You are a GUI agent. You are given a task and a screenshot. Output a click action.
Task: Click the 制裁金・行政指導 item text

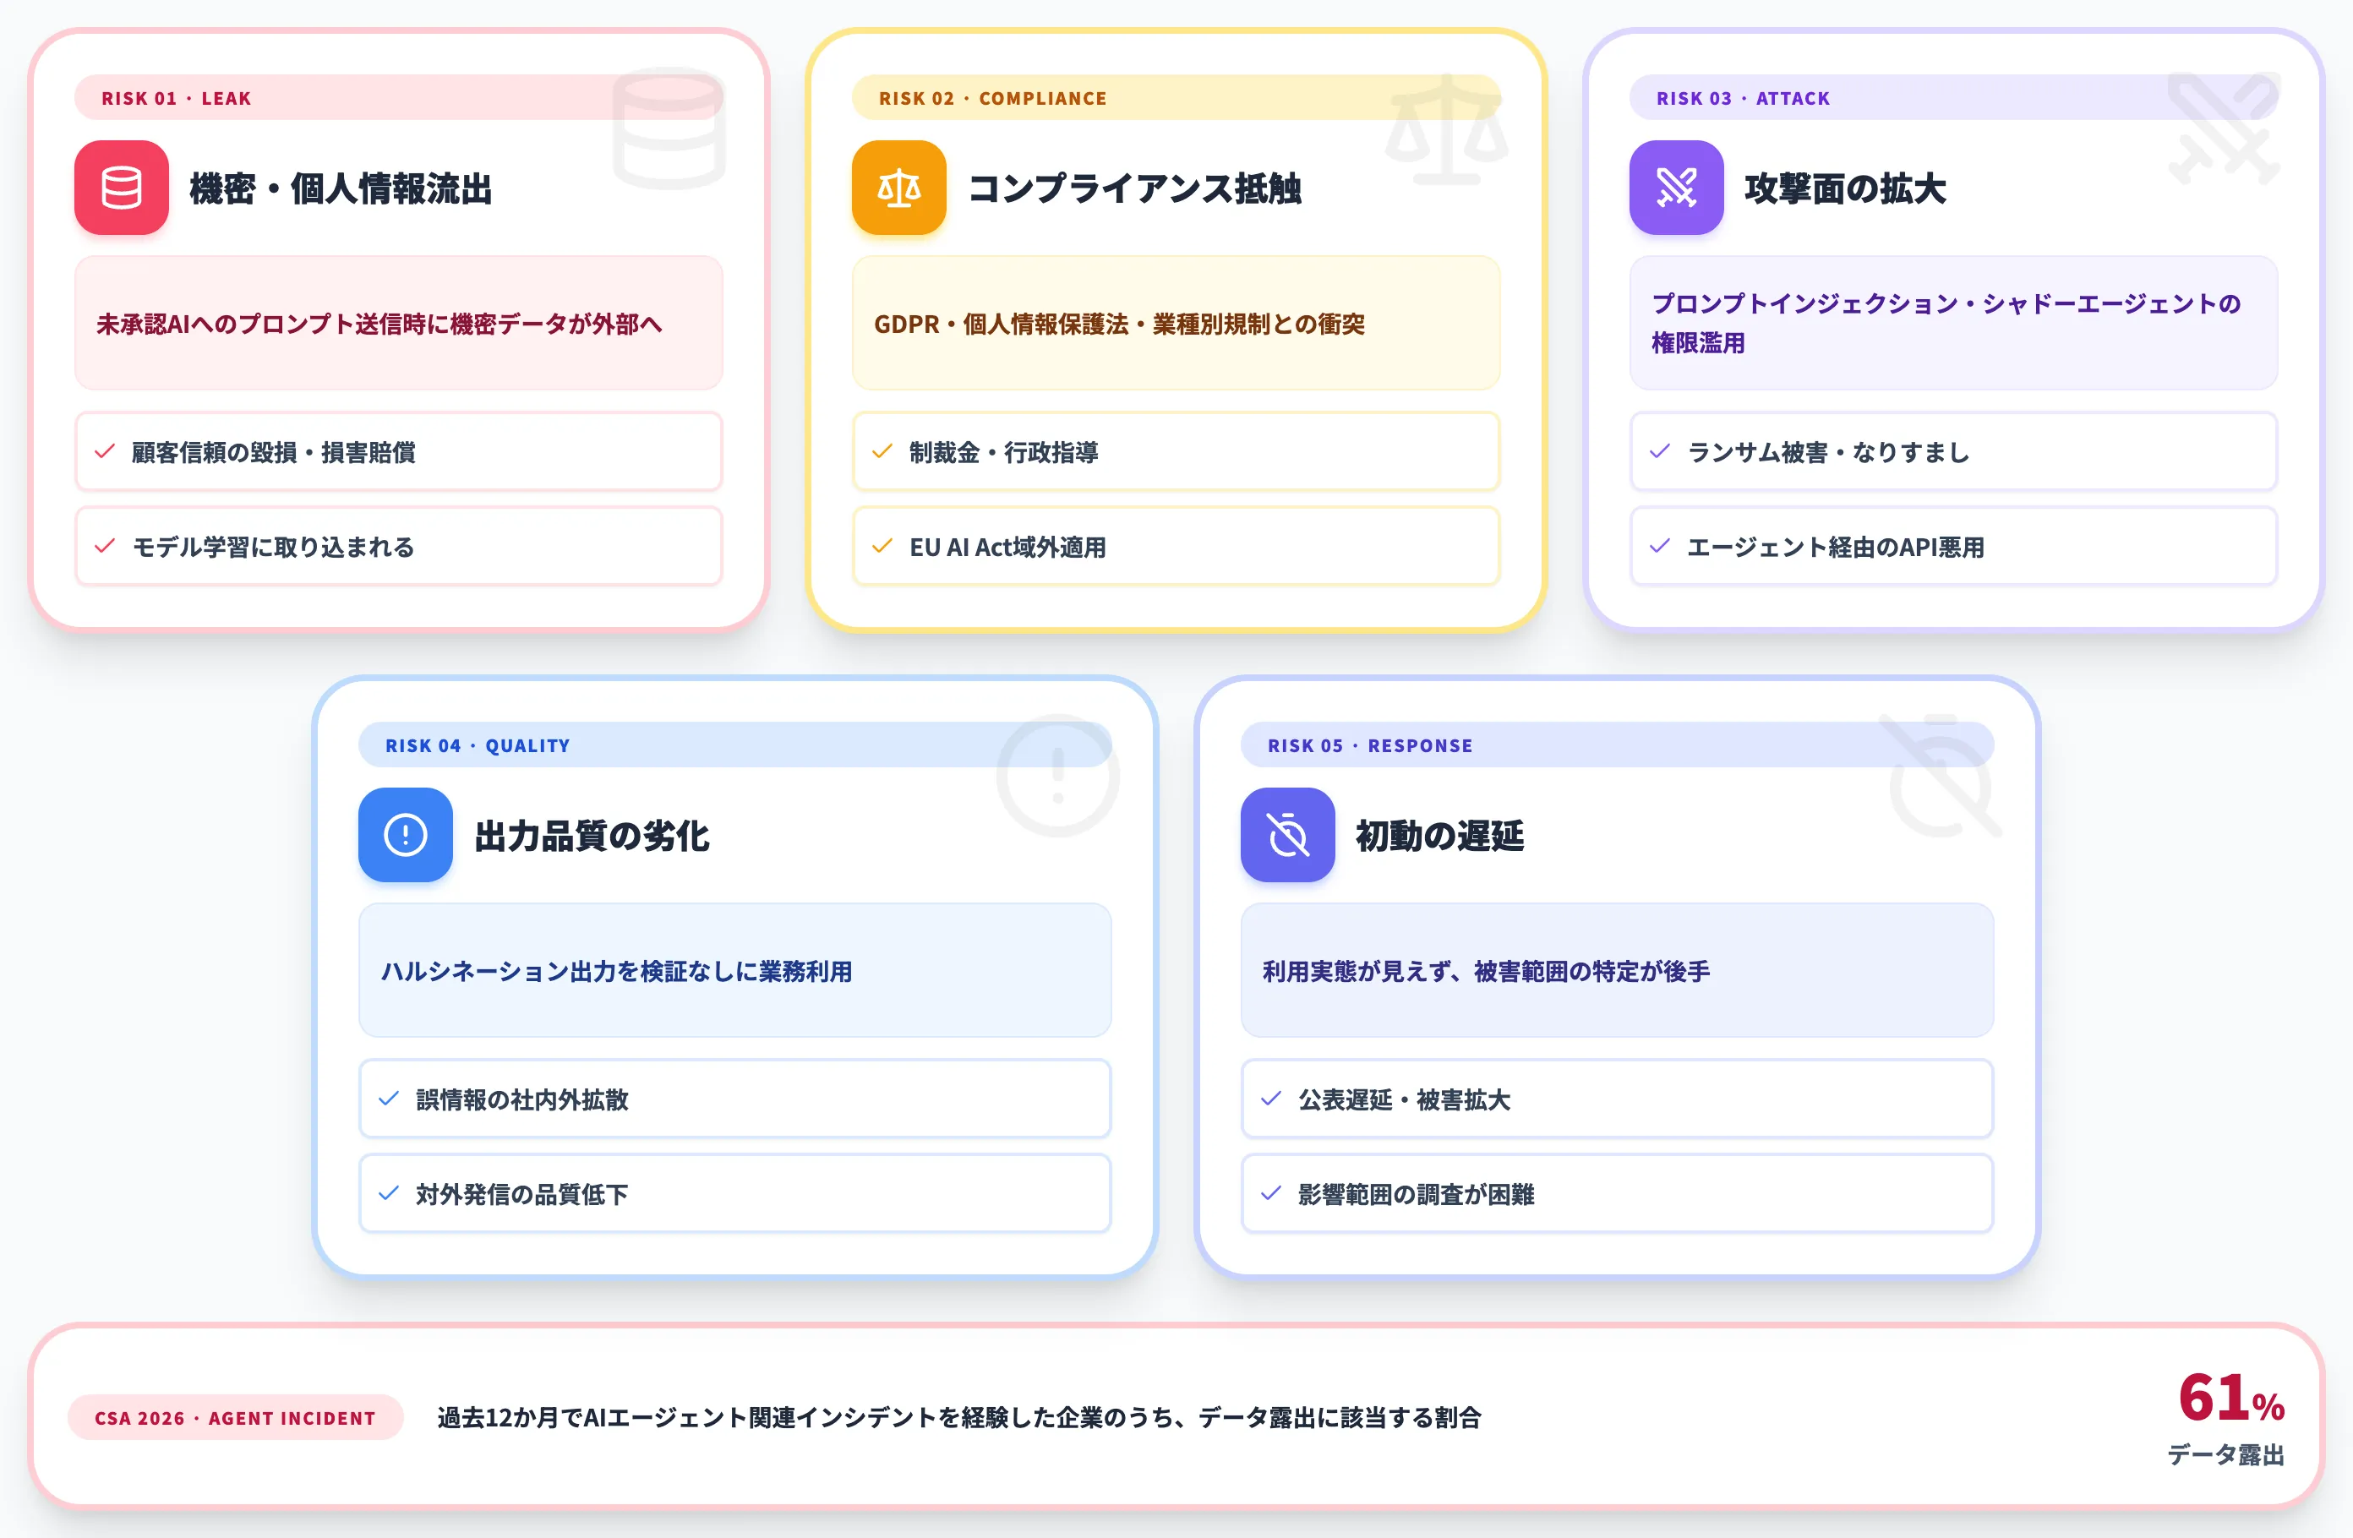pyautogui.click(x=1003, y=452)
